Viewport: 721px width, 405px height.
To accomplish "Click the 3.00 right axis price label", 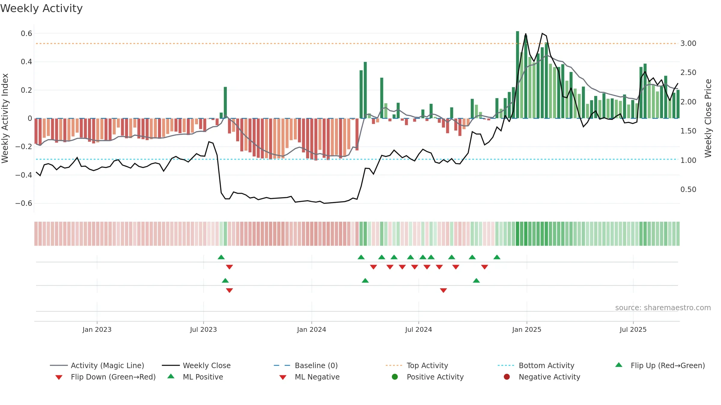I will (x=688, y=43).
